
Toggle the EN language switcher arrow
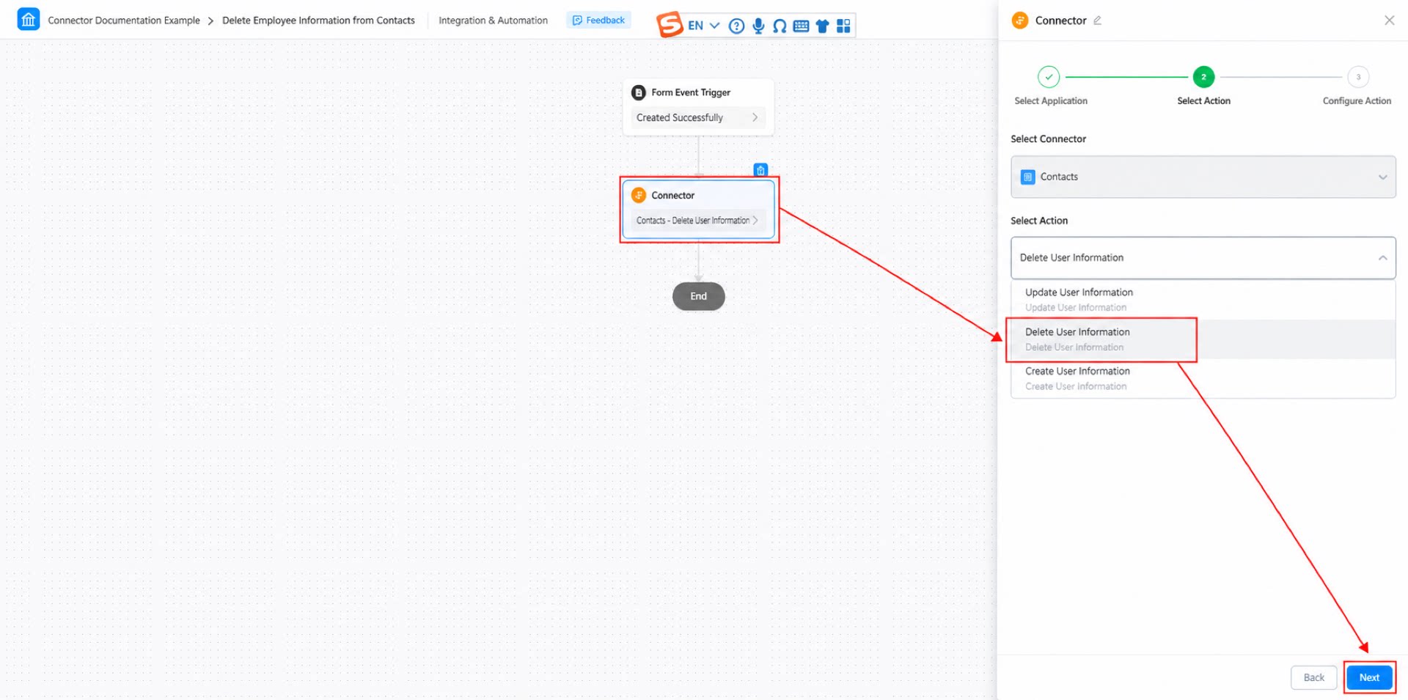(714, 26)
